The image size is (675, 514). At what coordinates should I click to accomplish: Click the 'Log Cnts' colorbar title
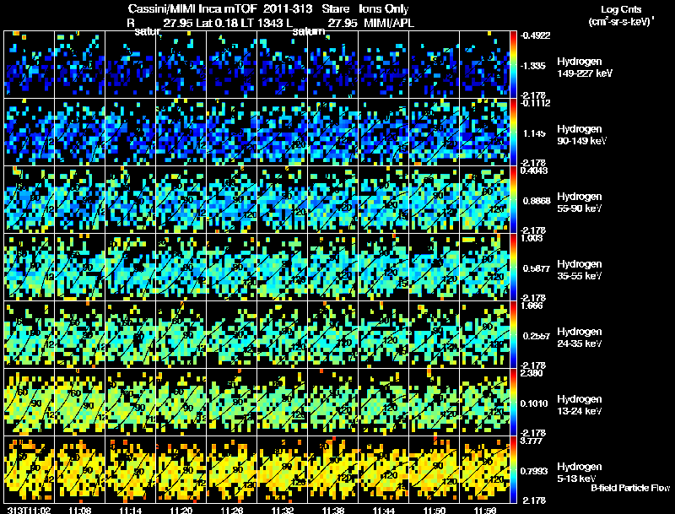coord(621,9)
